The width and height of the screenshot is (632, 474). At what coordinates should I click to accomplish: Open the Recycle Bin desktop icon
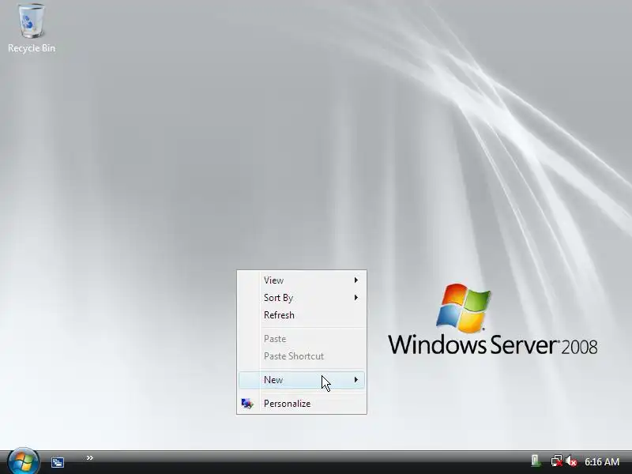click(32, 28)
